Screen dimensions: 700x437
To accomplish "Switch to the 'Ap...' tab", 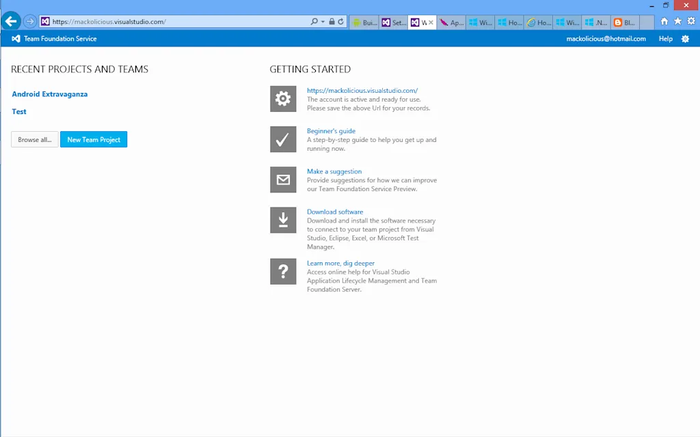I will point(451,23).
